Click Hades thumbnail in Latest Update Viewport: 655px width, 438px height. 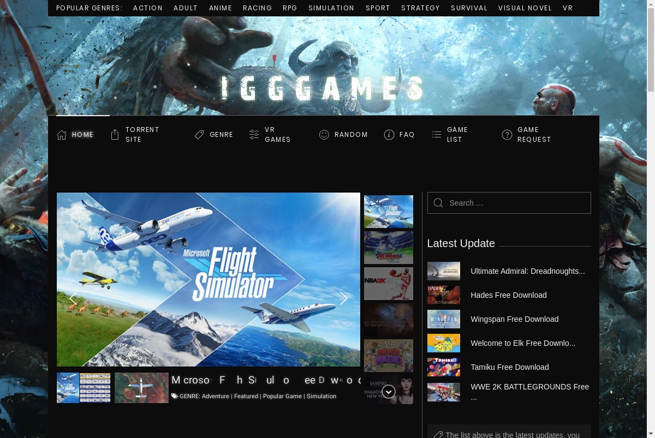[444, 295]
